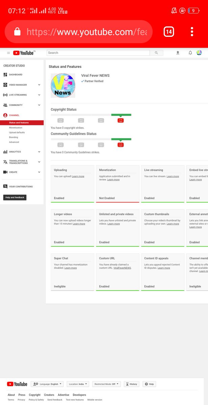
Task: Open the Language: English dropdown
Action: point(47,384)
